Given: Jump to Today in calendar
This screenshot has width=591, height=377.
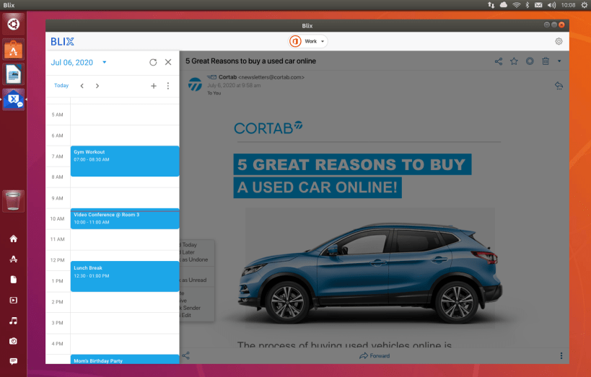Looking at the screenshot, I should pyautogui.click(x=61, y=86).
